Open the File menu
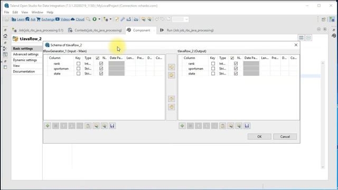Viewport: 338px width, 190px height. coord(6,12)
